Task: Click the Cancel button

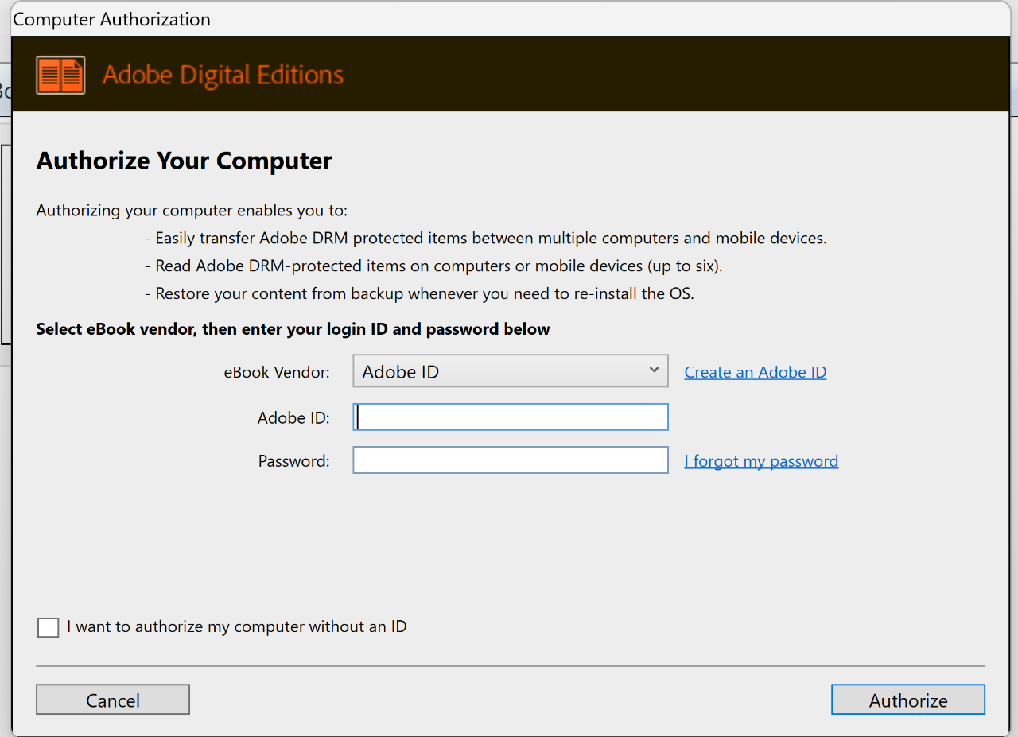Action: [113, 700]
